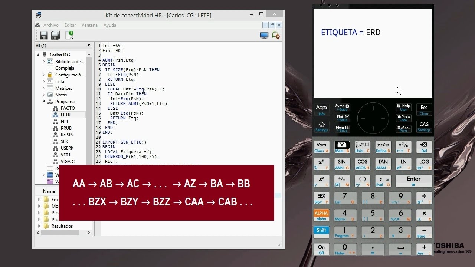Tap the SIN key
475x267 pixels.
coord(342,164)
